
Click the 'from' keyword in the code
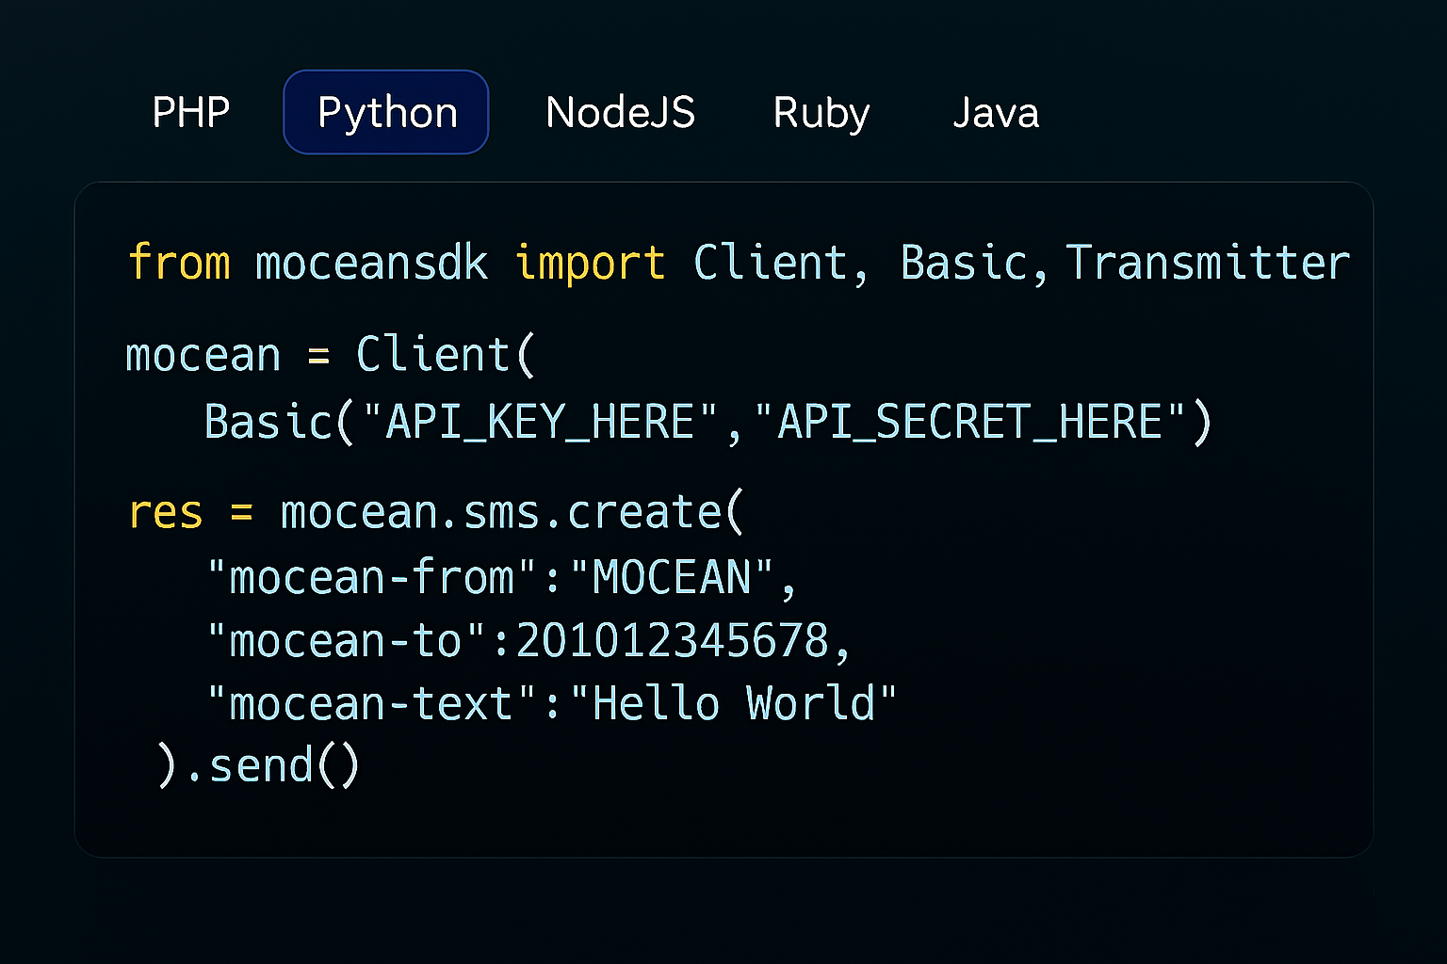tap(179, 263)
